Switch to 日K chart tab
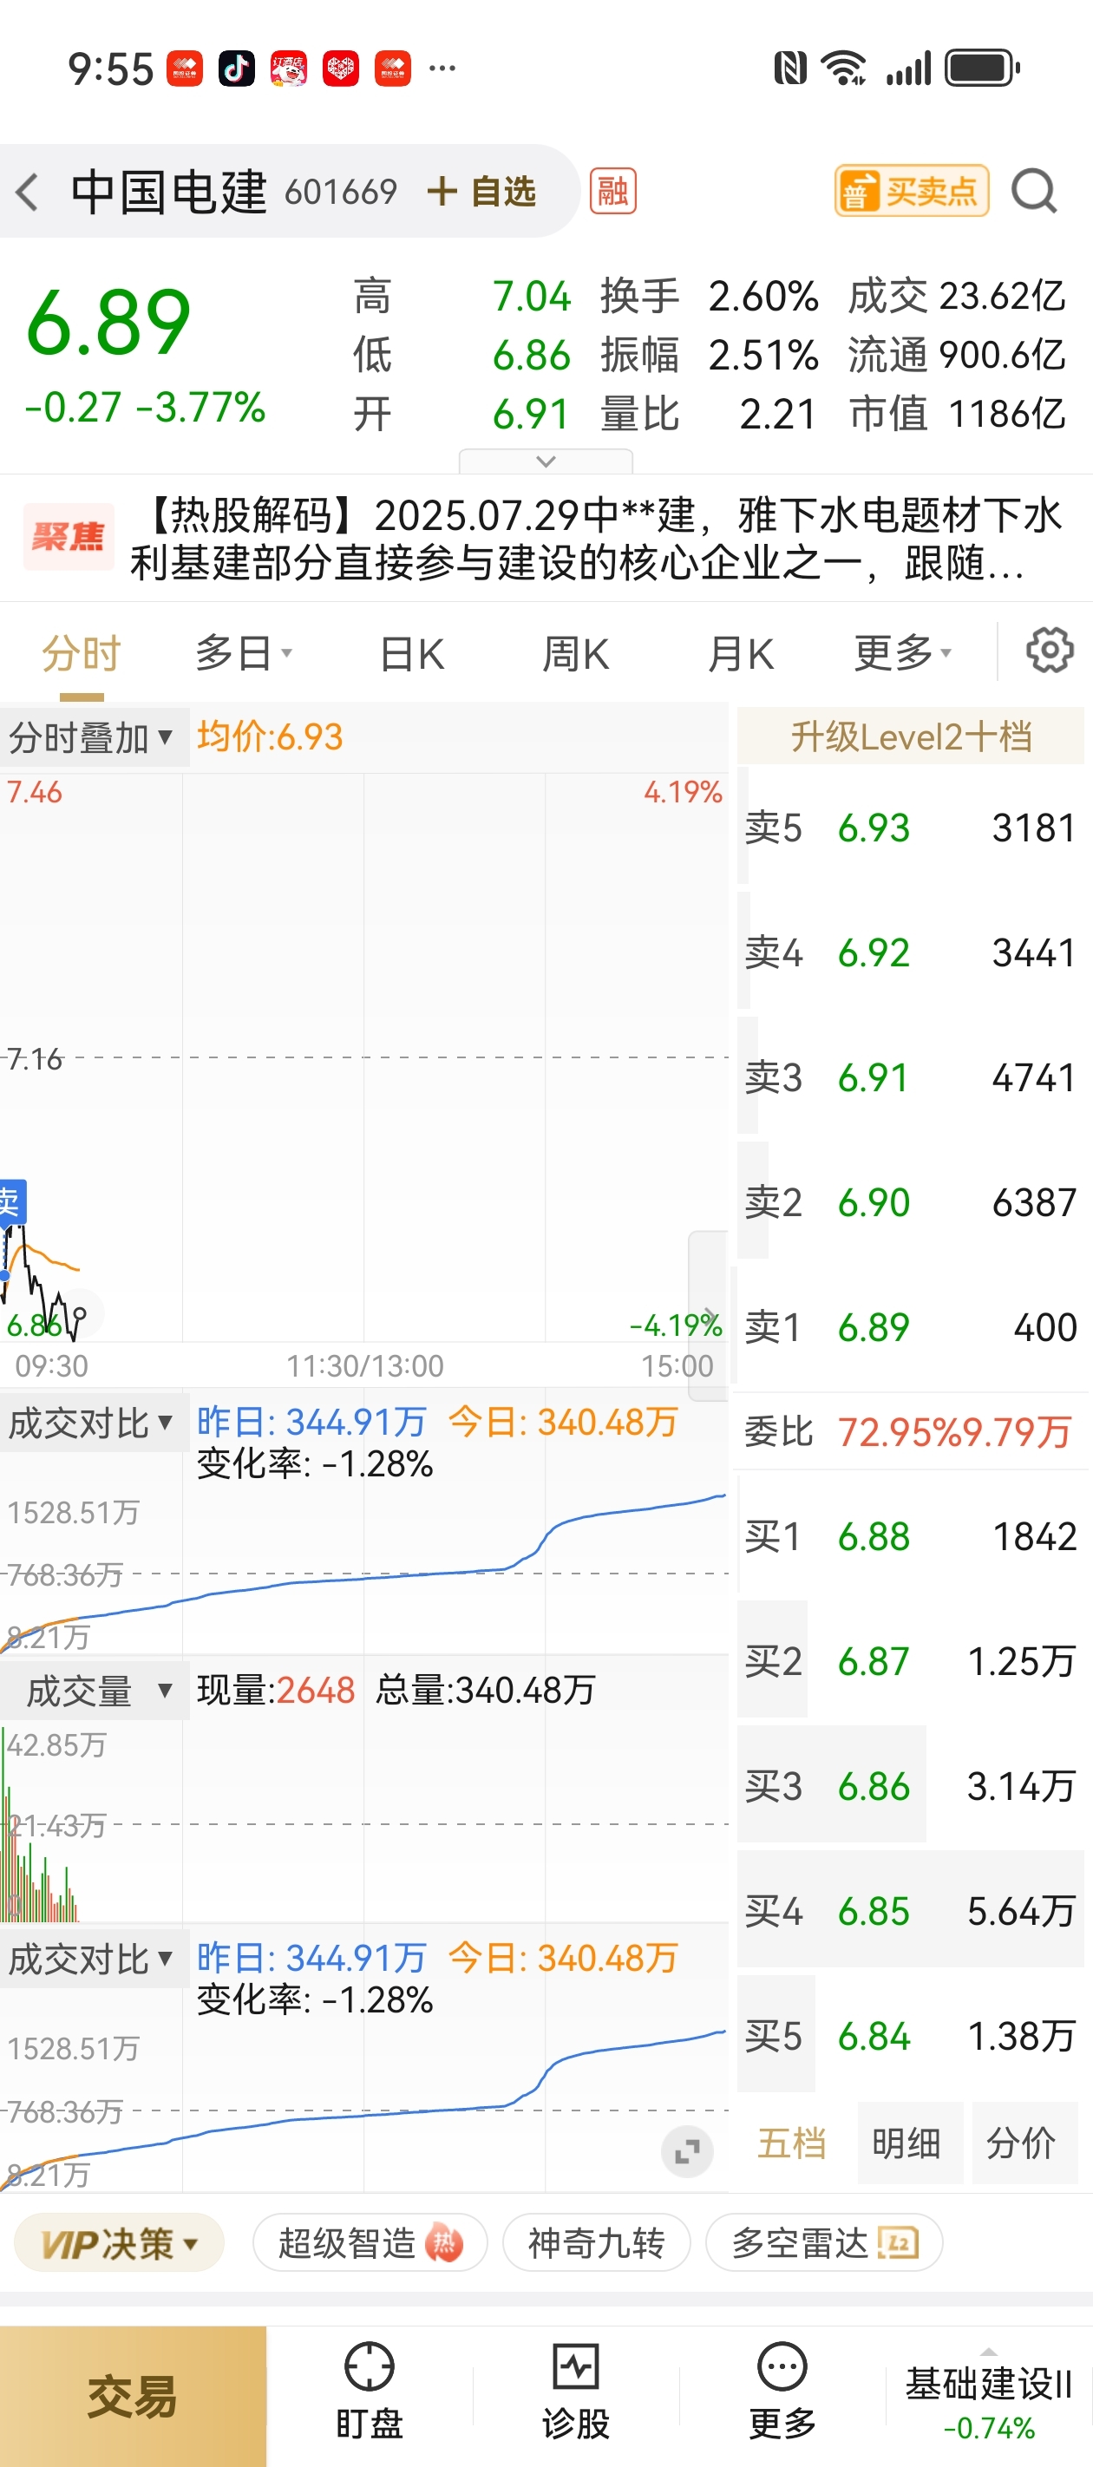The height and width of the screenshot is (2467, 1093). coord(412,654)
